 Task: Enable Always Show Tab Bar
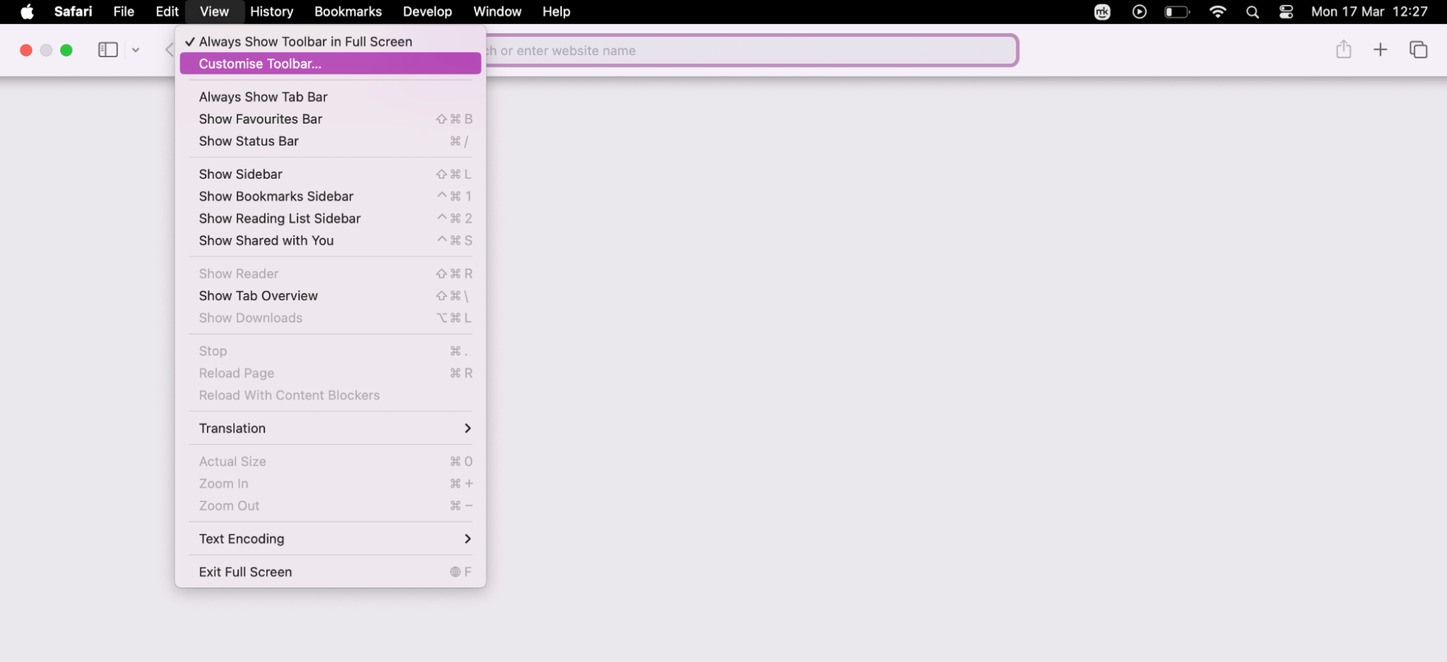[263, 96]
